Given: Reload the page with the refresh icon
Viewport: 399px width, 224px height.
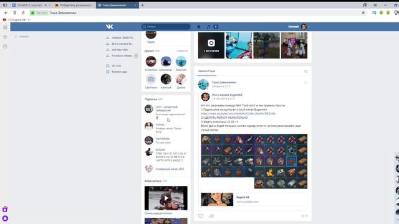Looking at the screenshot, I should pos(23,12).
